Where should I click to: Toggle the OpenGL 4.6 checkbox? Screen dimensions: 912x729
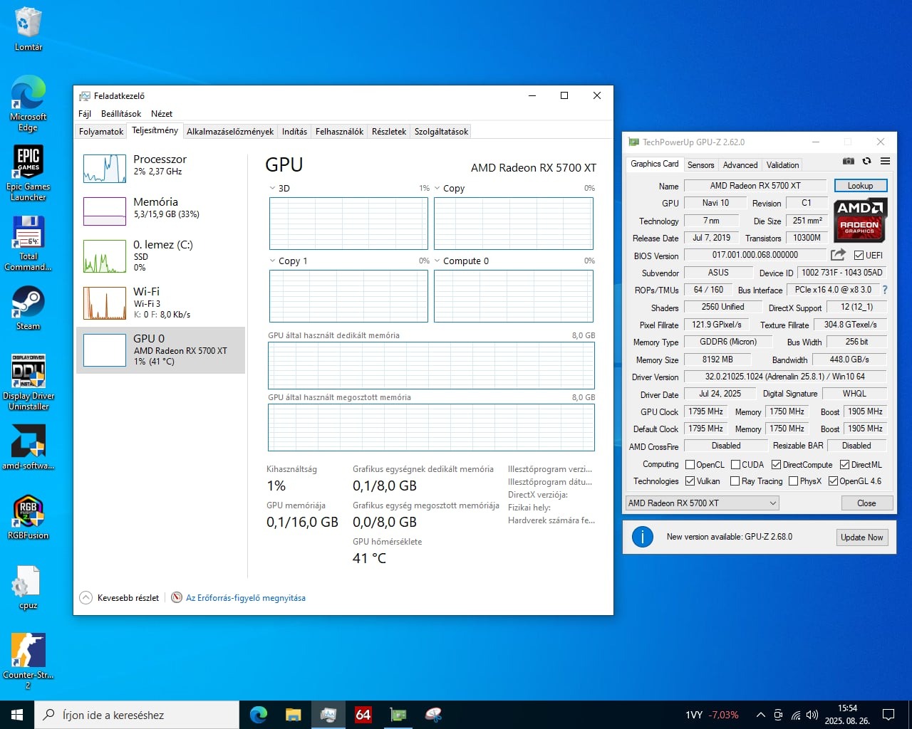833,481
